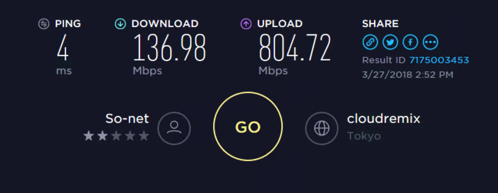Start a new test with GO

[248, 126]
